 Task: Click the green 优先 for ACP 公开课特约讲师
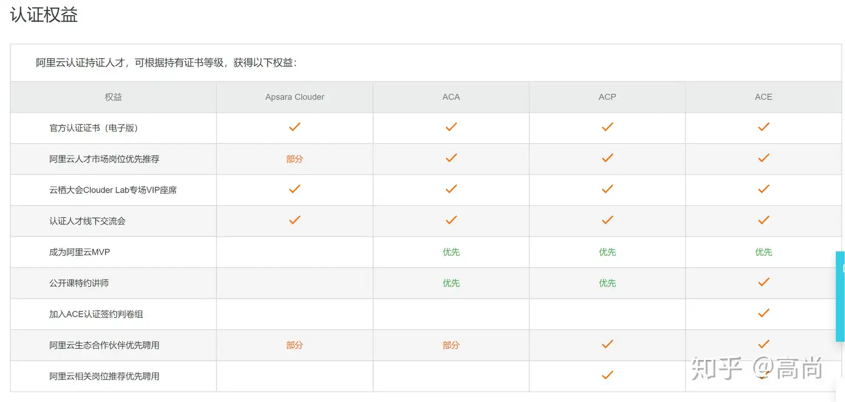(x=607, y=283)
